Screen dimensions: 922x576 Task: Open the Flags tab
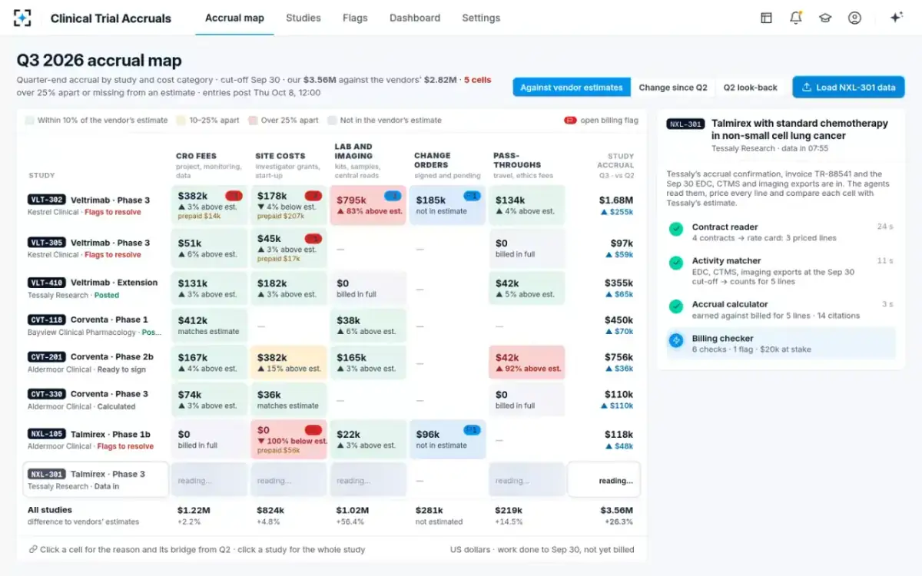coord(355,18)
